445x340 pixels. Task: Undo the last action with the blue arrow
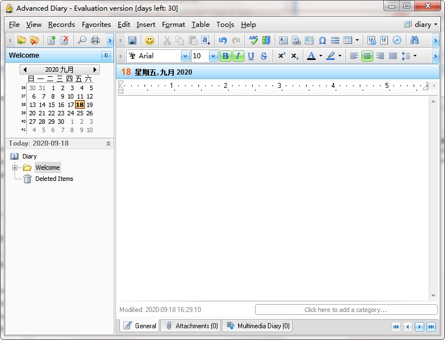[x=223, y=40]
